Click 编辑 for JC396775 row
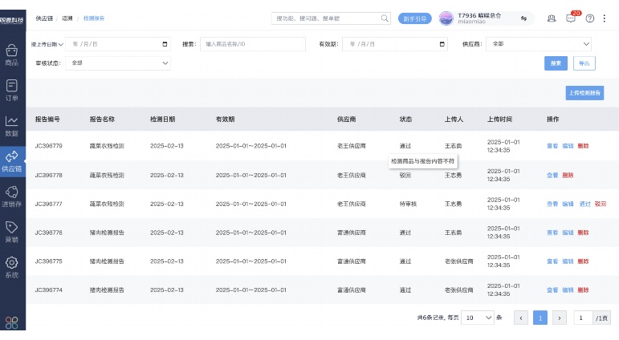This screenshot has width=619, height=340. 568,261
